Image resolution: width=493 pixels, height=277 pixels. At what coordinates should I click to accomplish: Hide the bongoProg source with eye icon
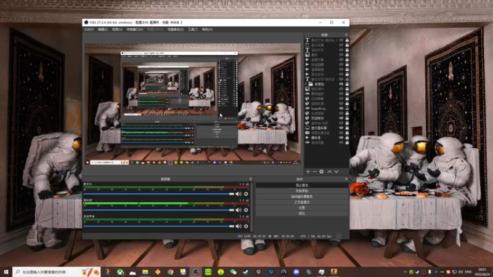point(341,108)
